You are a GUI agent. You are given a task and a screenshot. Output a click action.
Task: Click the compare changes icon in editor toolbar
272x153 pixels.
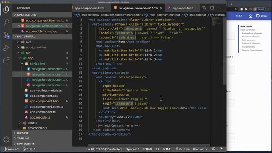[x=204, y=8]
